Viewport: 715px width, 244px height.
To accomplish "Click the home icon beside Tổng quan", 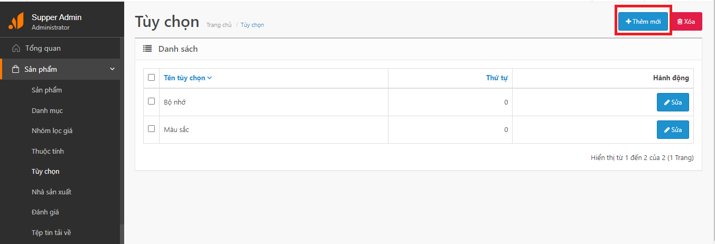I will pyautogui.click(x=16, y=49).
